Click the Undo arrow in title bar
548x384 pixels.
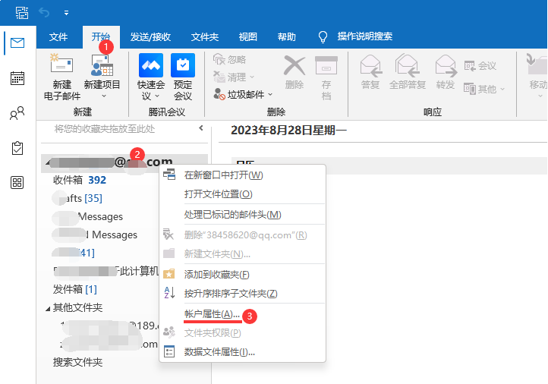coord(44,13)
